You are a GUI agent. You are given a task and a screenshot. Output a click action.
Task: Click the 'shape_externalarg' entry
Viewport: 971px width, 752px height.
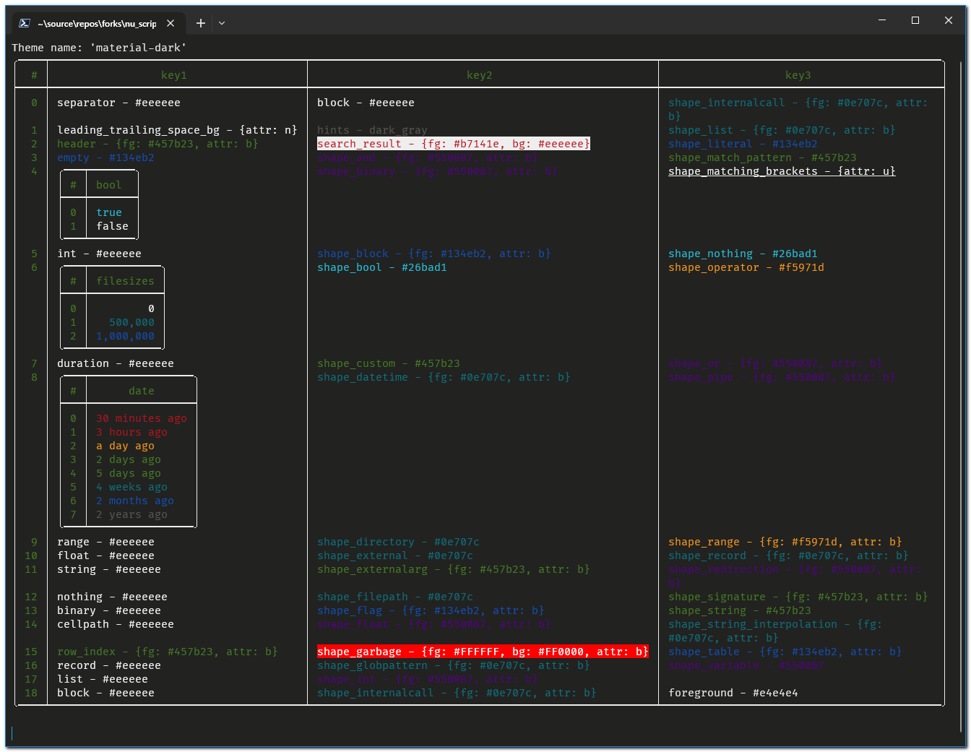tap(454, 569)
